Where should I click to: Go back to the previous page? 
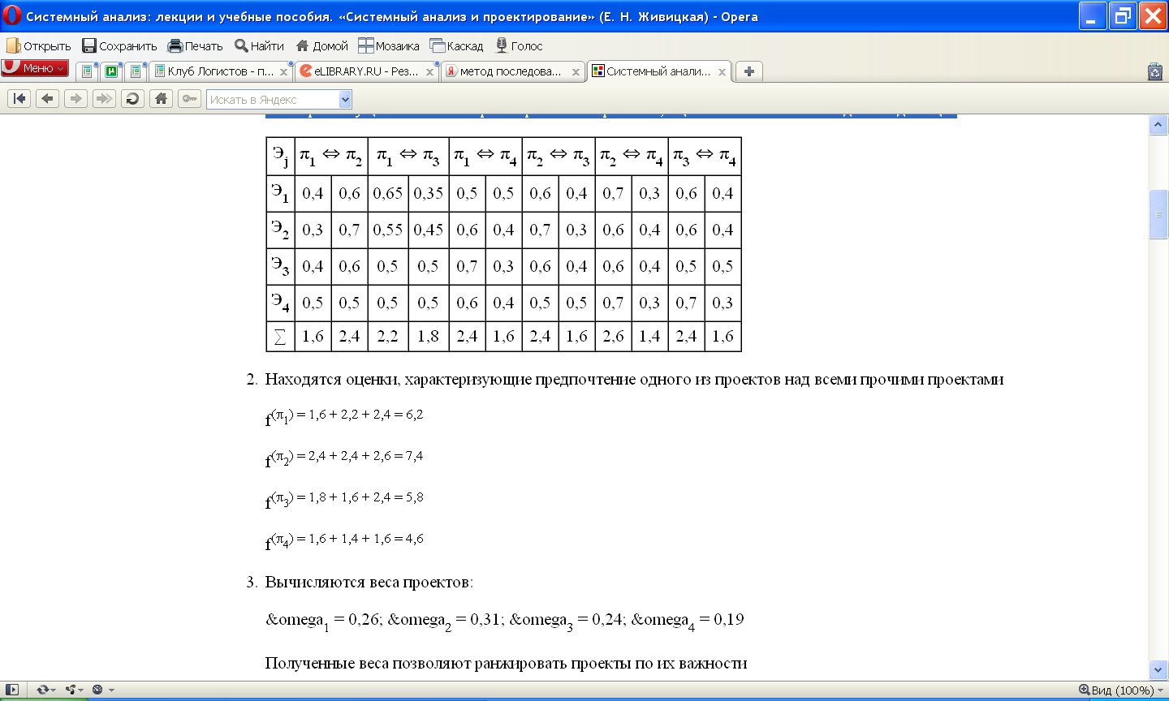[47, 99]
